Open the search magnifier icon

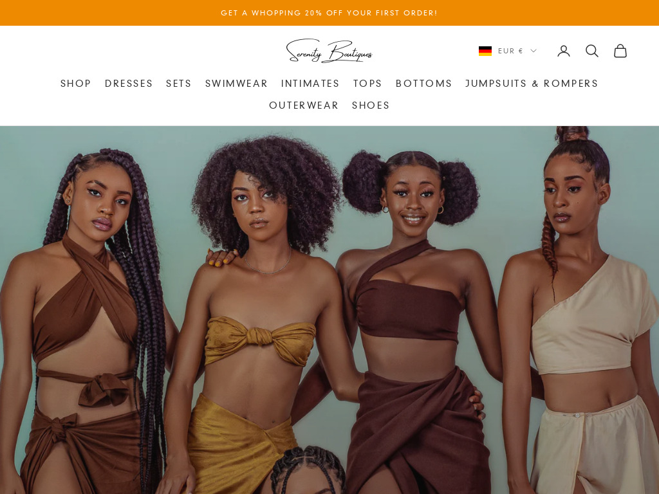point(592,51)
